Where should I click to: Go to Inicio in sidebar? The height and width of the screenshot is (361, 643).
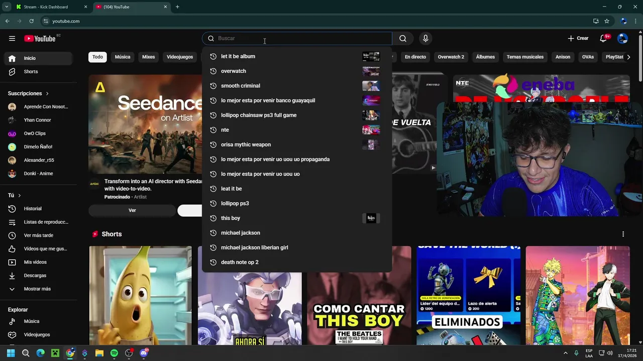39,58
